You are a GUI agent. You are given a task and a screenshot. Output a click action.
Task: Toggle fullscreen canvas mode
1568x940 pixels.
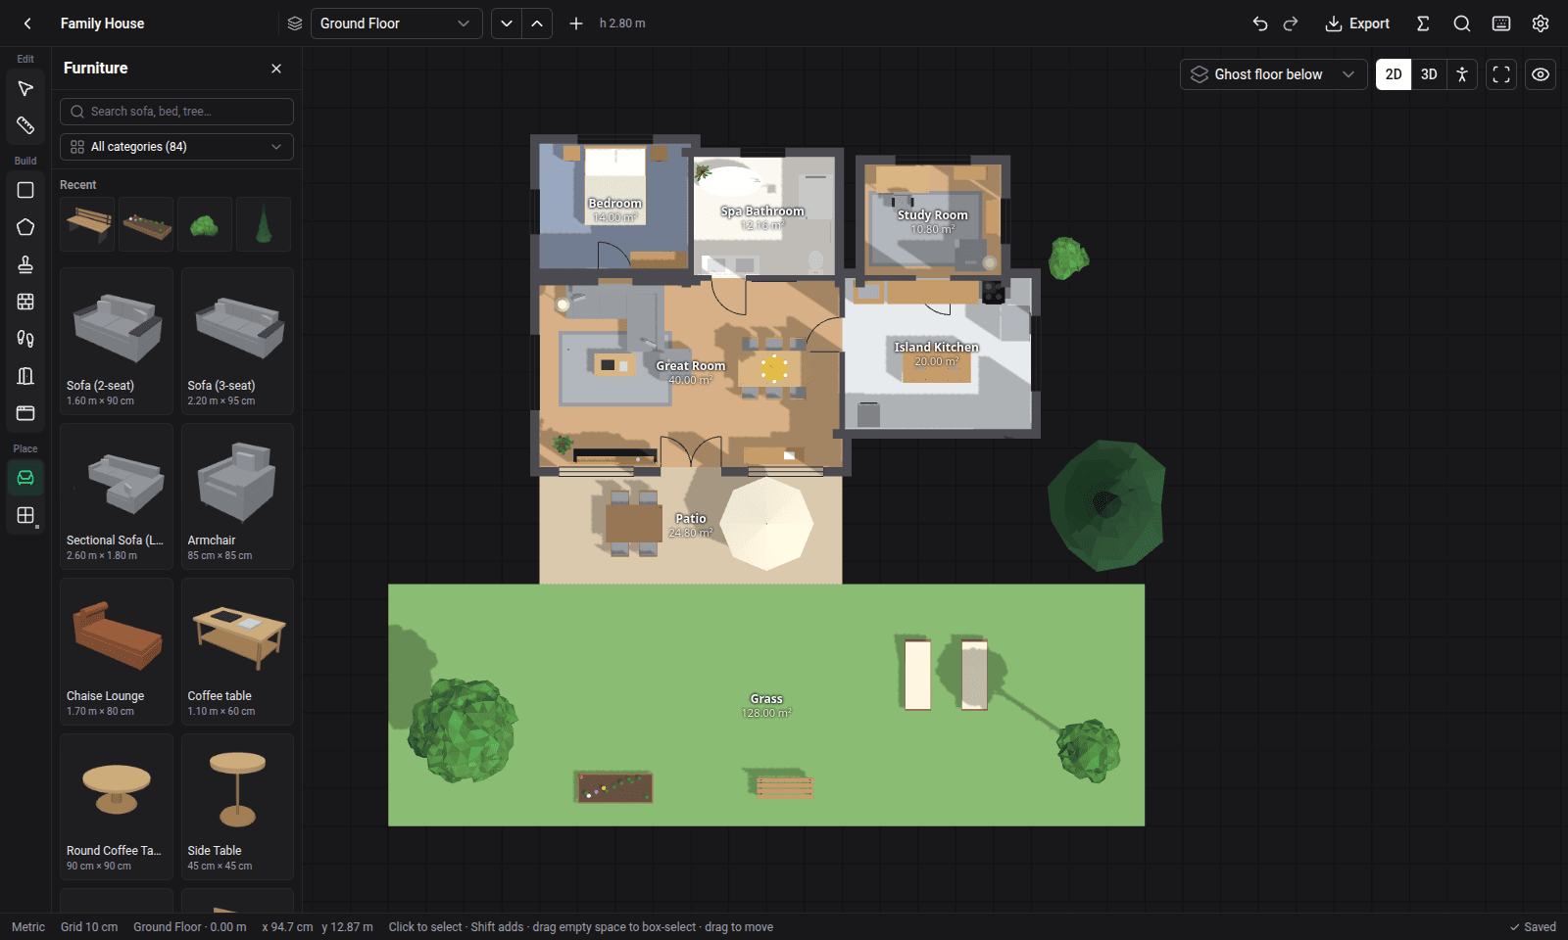[1501, 74]
